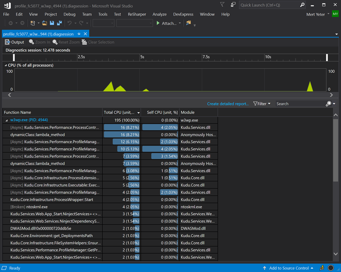Click the status bar window icon beside Ready
The width and height of the screenshot is (341, 272).
coord(4,268)
